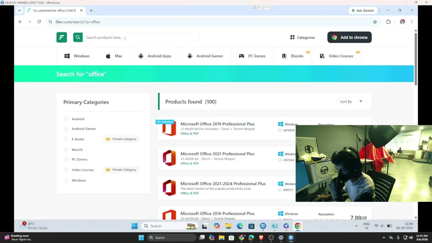This screenshot has height=243, width=432.
Task: Open the Office 2019 product icon
Action: (169, 129)
